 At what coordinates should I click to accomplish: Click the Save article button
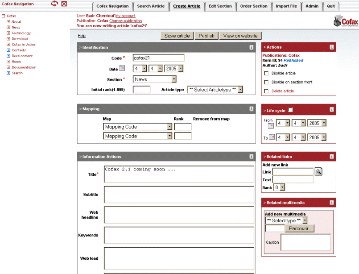pos(177,36)
